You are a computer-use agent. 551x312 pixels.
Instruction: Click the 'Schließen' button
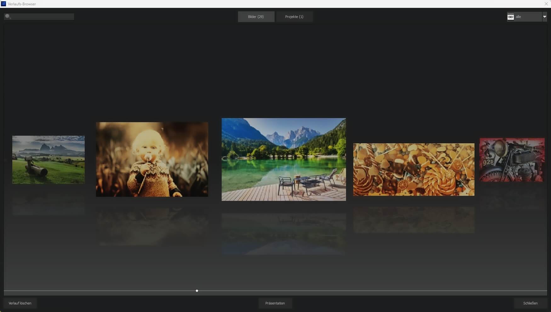point(530,303)
